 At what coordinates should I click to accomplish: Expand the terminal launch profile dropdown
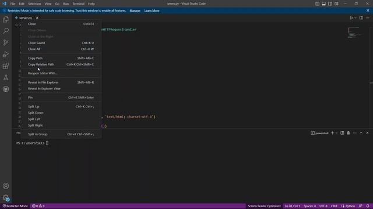click(336, 133)
